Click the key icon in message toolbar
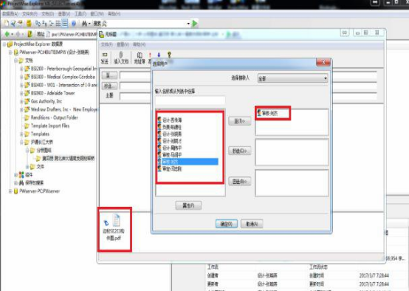This screenshot has width=409, height=291. coord(169,54)
